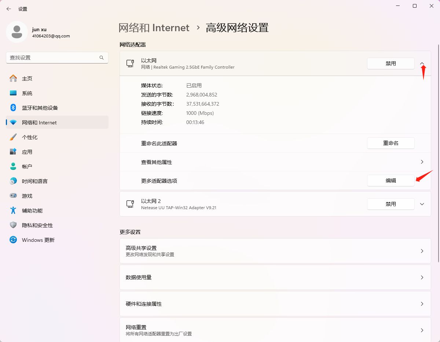Open Windows 更新 sync icon

pos(13,240)
